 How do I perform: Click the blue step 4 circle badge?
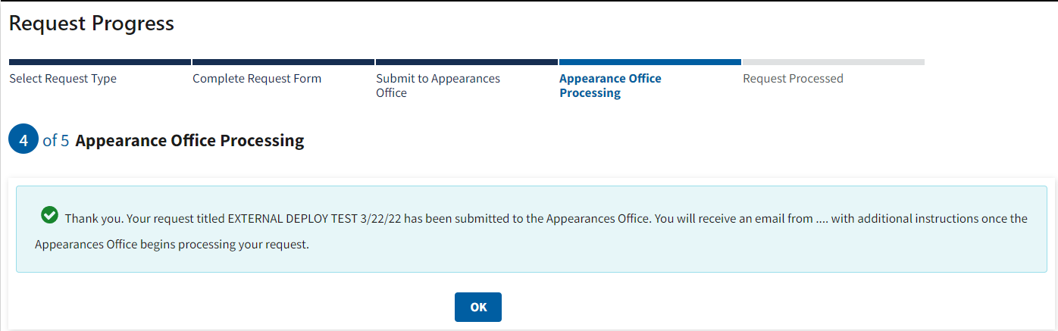point(23,141)
